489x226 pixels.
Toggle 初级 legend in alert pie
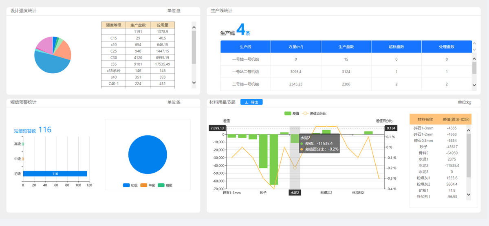pos(131,185)
